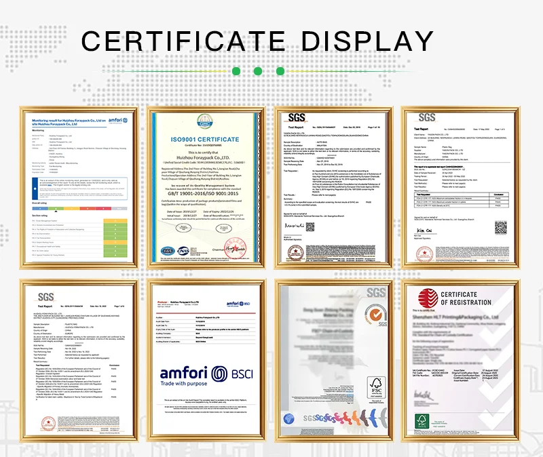Open the ISO9001 certificate thumbnail
Image resolution: width=543 pixels, height=457 pixels.
pos(206,188)
